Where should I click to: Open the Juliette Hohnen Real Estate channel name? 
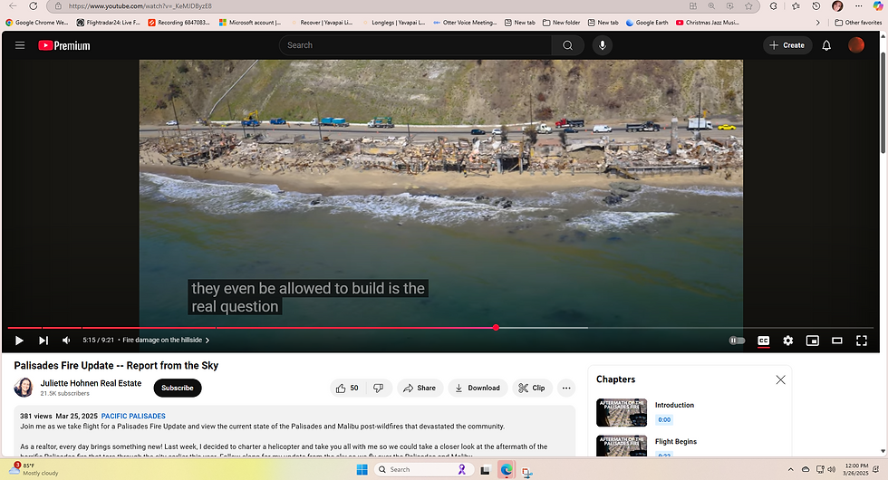click(91, 383)
